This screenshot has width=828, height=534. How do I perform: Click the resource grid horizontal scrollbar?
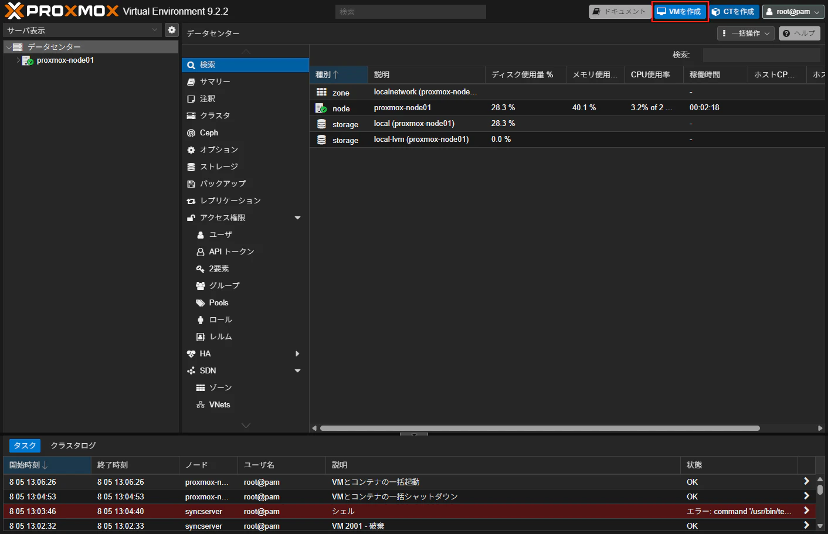click(539, 428)
